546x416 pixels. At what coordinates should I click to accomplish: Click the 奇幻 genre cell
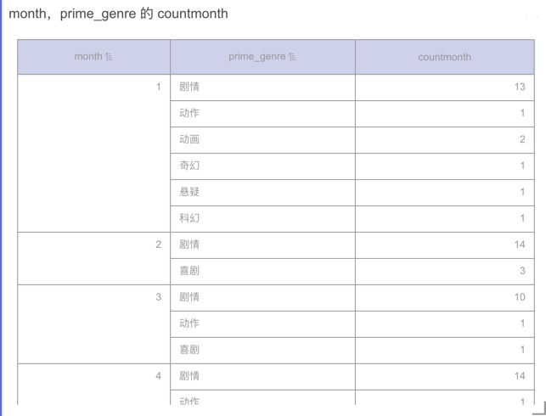(189, 166)
